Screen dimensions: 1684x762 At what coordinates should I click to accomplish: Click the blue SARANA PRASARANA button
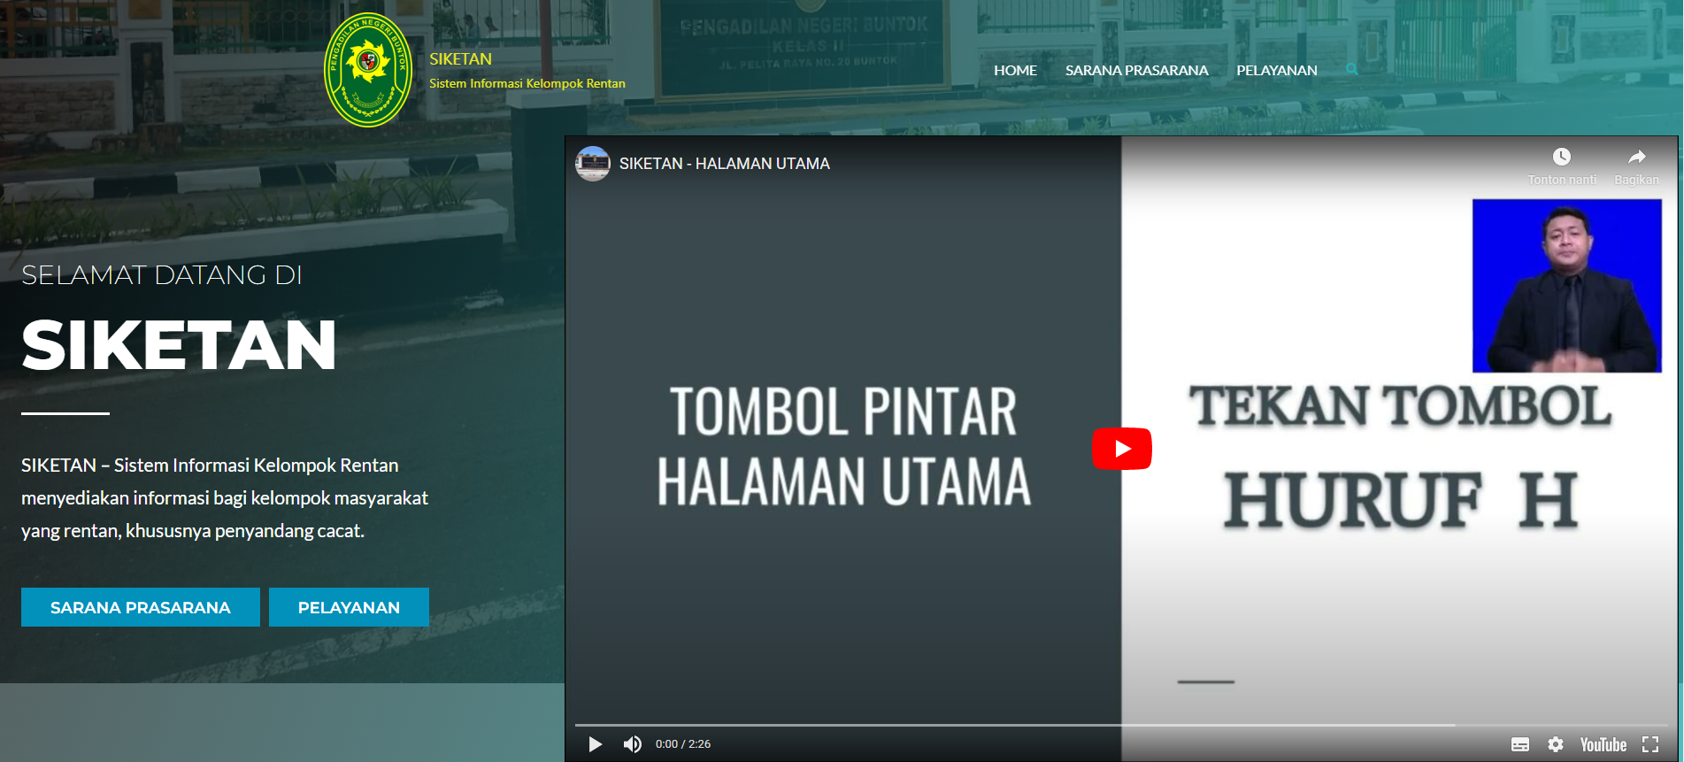pos(141,607)
